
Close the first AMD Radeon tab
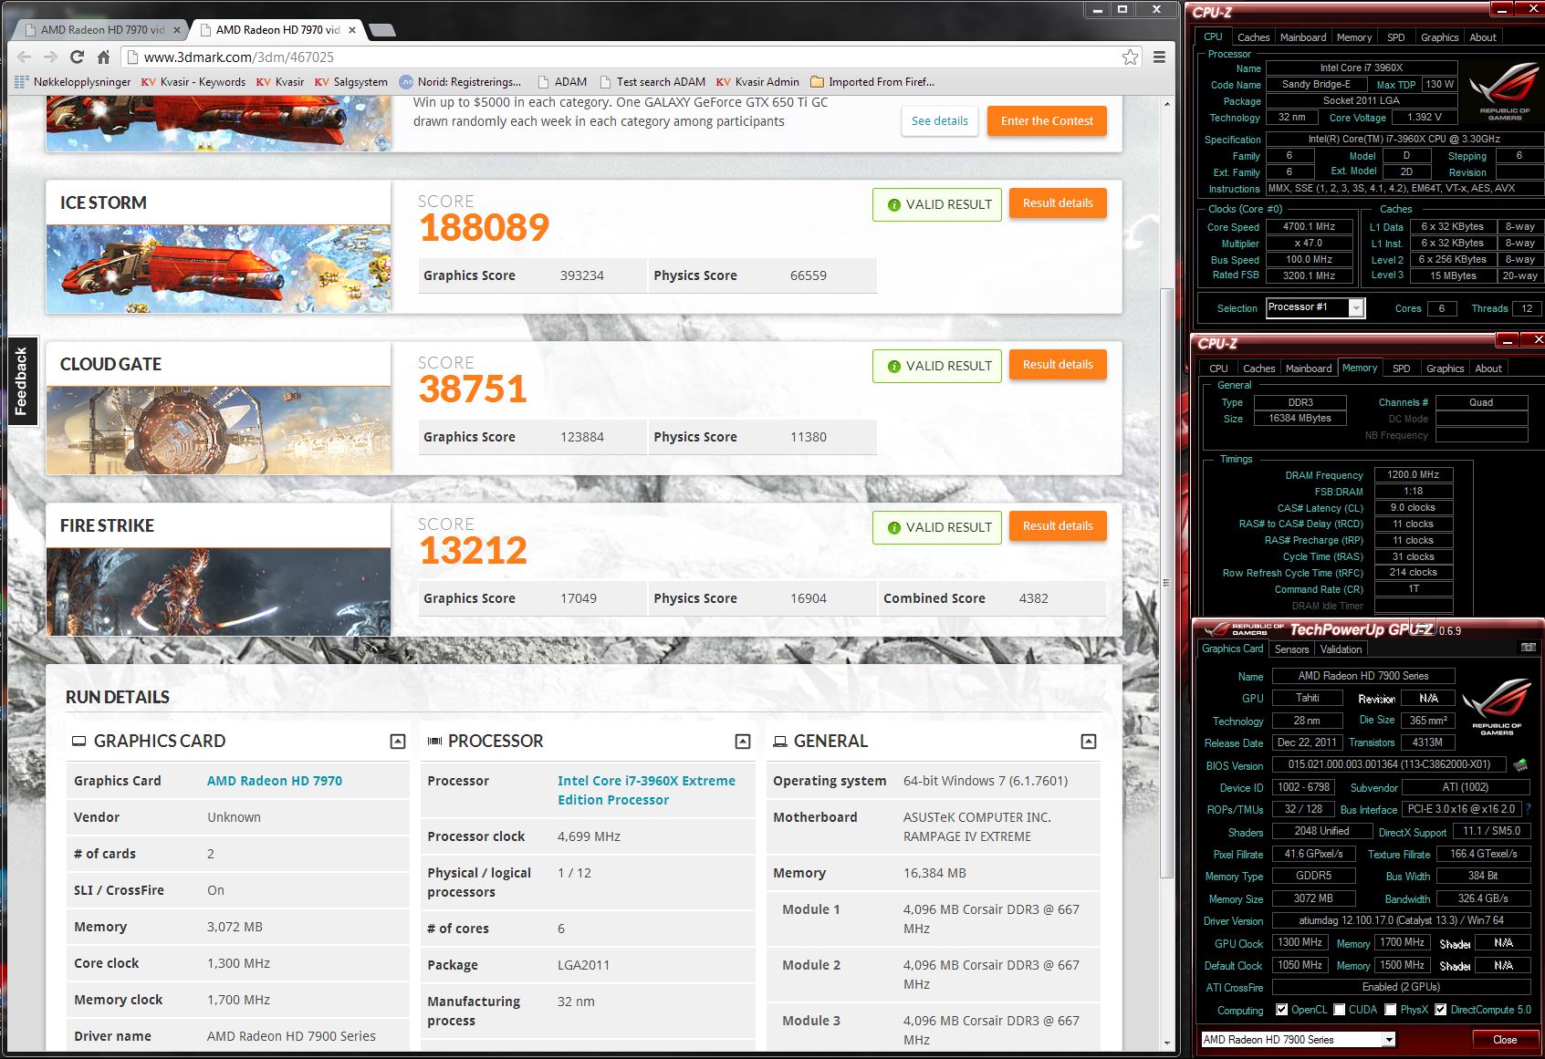(177, 29)
